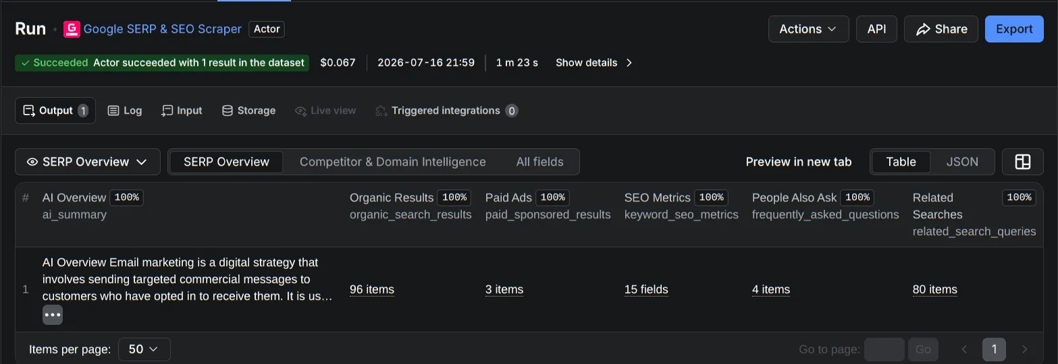Click the run cost $0.067

[338, 63]
